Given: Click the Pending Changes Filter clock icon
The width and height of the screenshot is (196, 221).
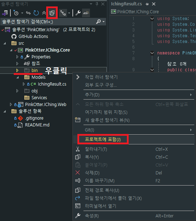Looking at the screenshot, I should (x=16, y=13).
